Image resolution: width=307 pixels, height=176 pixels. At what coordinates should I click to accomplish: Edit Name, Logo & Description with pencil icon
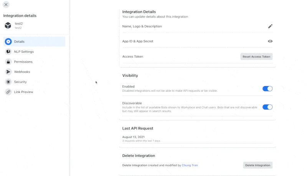270,26
